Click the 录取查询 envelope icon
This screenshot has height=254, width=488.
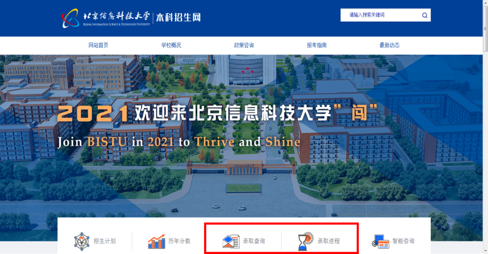[x=231, y=241]
